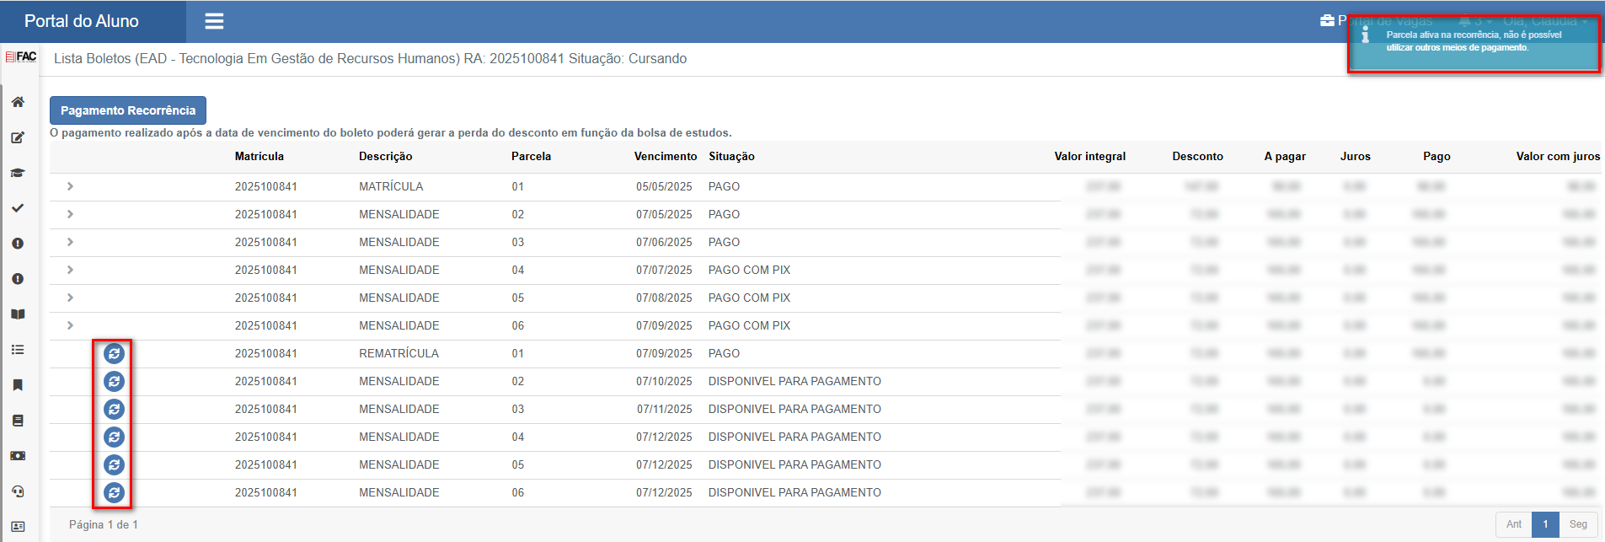This screenshot has width=1605, height=542.
Task: Open the open-book icon in sidebar
Action: tap(18, 314)
